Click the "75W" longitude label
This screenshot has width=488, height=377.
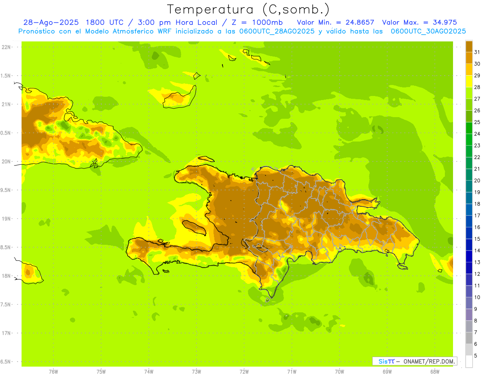[101, 372]
